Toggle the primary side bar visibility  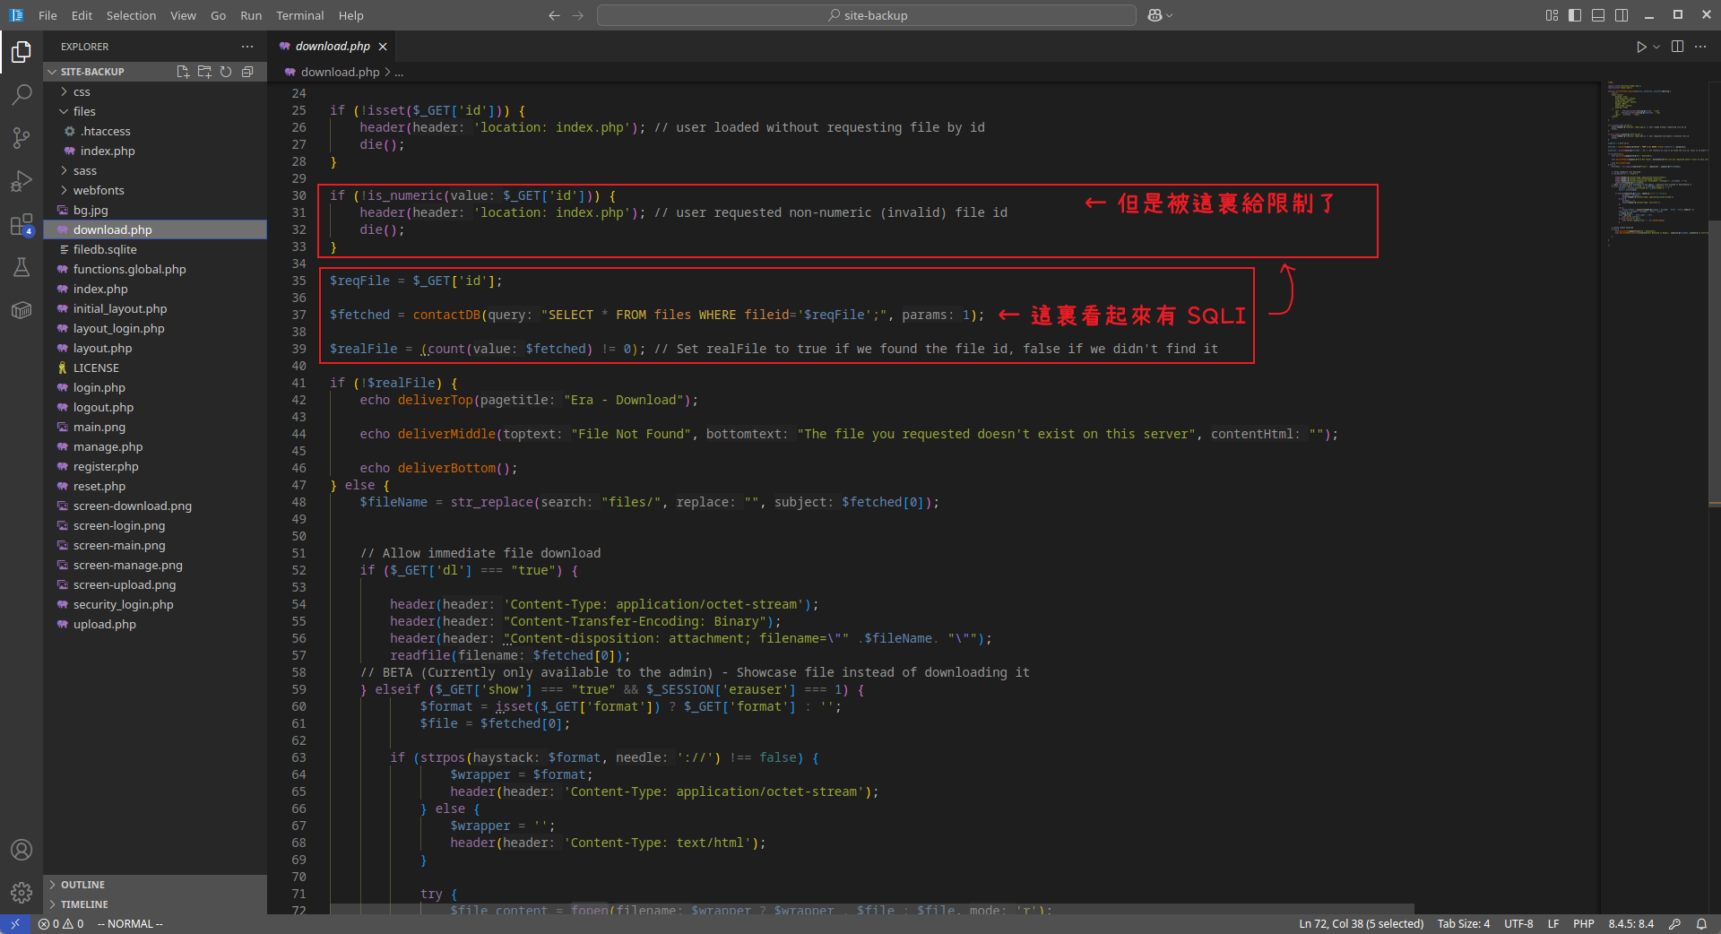1575,15
